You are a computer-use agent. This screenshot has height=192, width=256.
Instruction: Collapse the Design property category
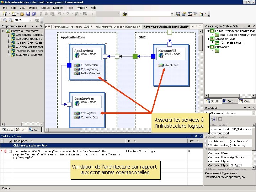pyautogui.click(x=206, y=149)
